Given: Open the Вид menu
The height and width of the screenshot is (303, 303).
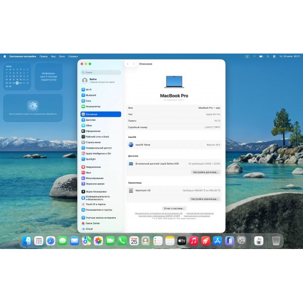Looking at the screenshot, I should [54, 57].
